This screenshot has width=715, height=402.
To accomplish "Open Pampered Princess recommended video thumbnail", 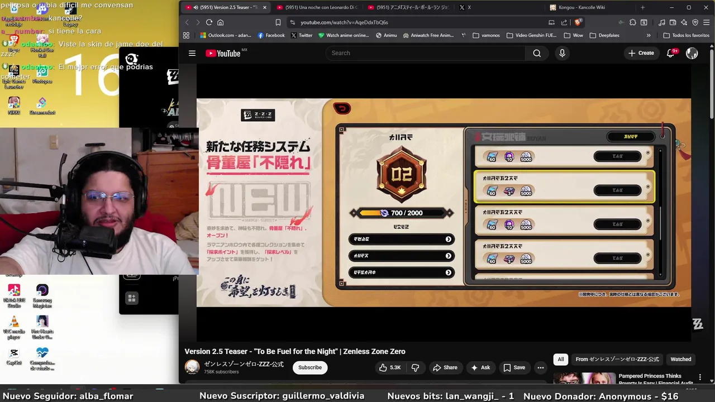I will click(x=584, y=378).
